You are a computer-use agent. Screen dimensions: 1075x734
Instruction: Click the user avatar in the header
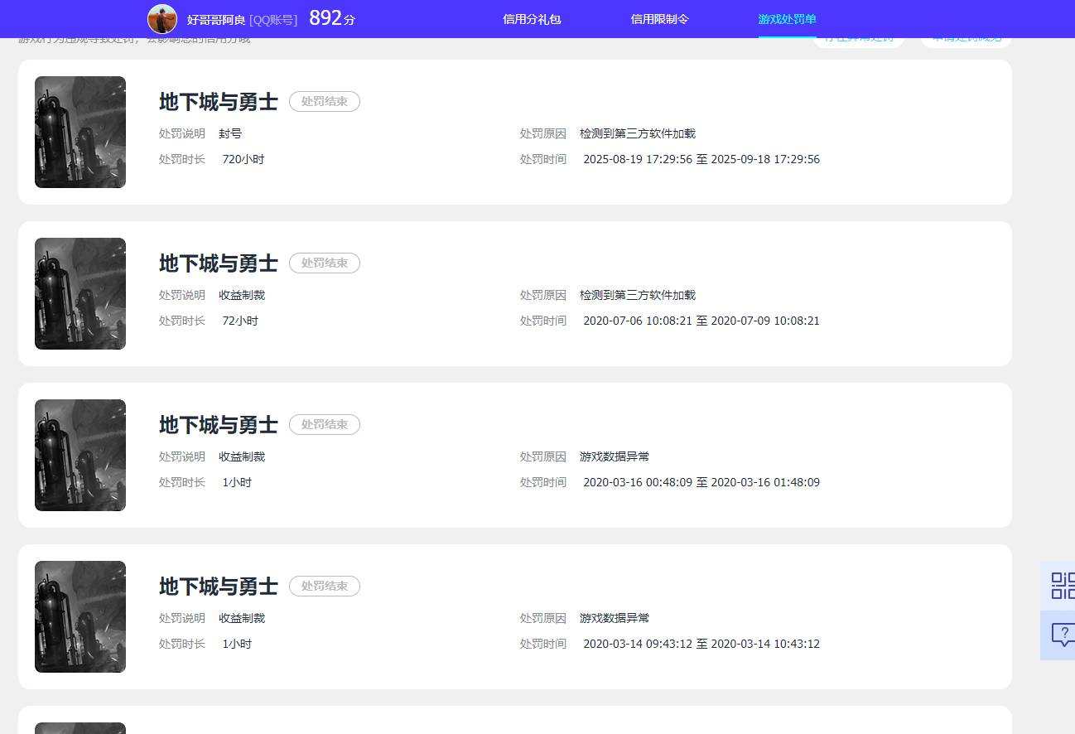point(162,18)
